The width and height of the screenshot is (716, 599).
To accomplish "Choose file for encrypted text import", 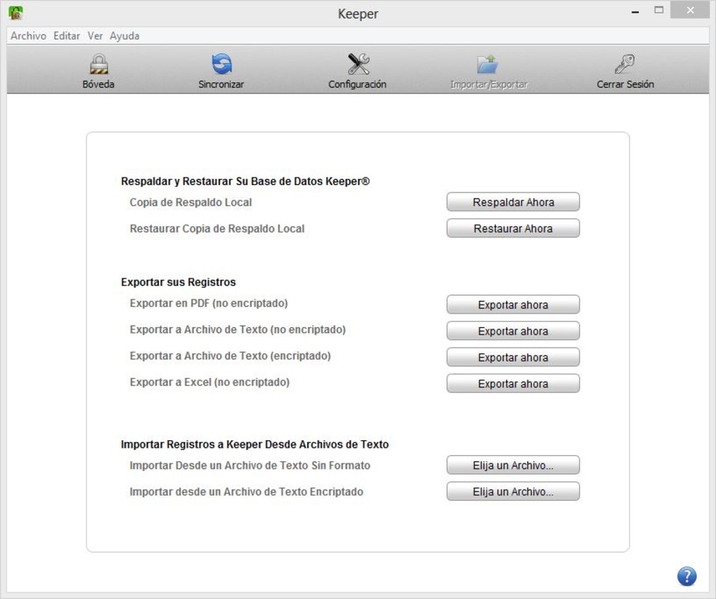I will (x=513, y=492).
